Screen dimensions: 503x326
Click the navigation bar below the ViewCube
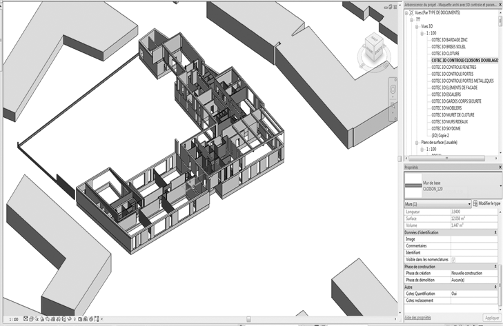[x=393, y=96]
